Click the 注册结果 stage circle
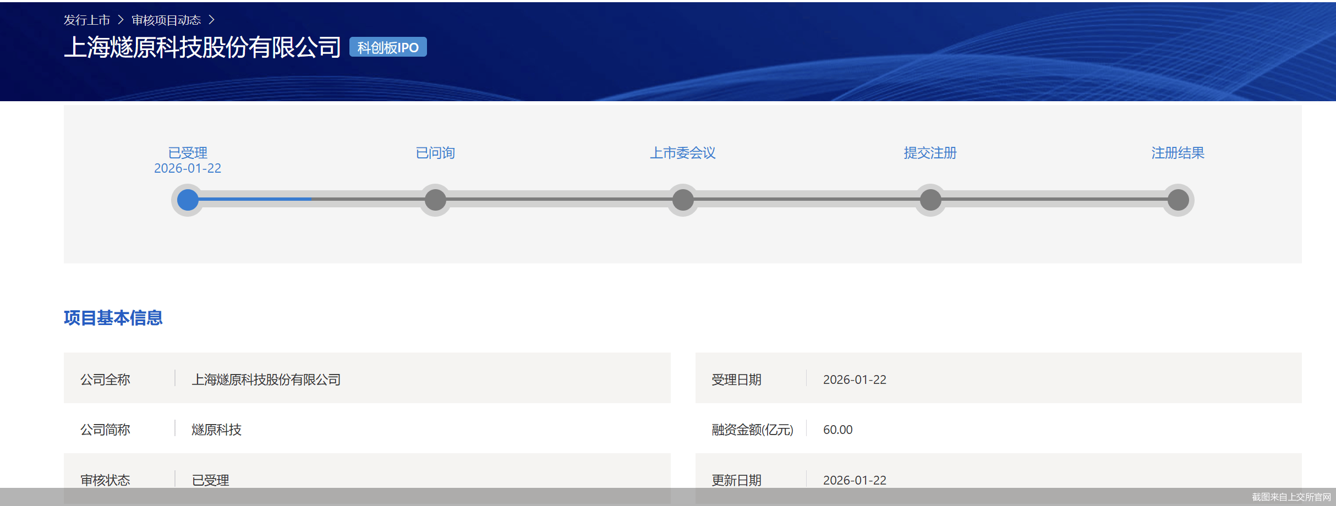Viewport: 1336px width, 506px height. click(x=1178, y=200)
